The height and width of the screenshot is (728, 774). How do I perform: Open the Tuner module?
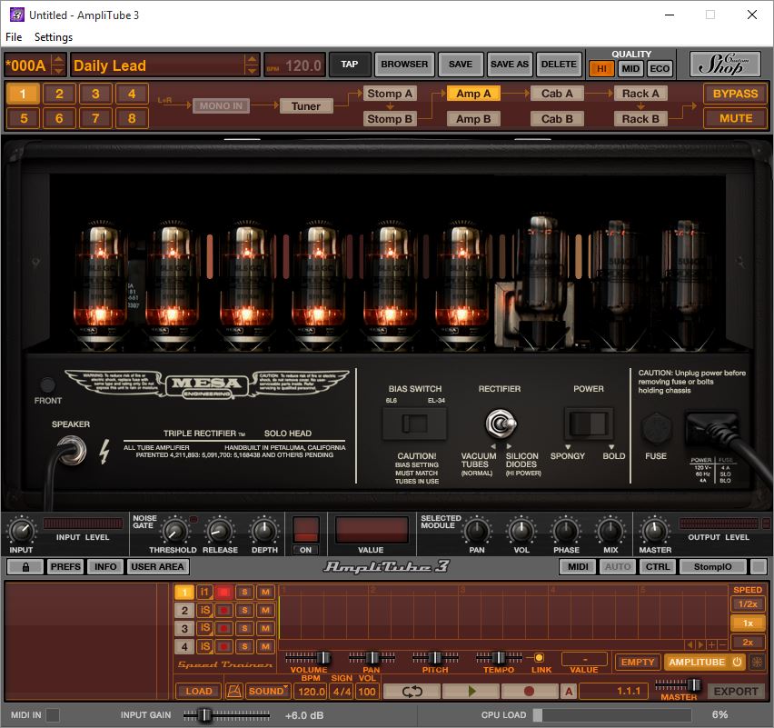[306, 105]
